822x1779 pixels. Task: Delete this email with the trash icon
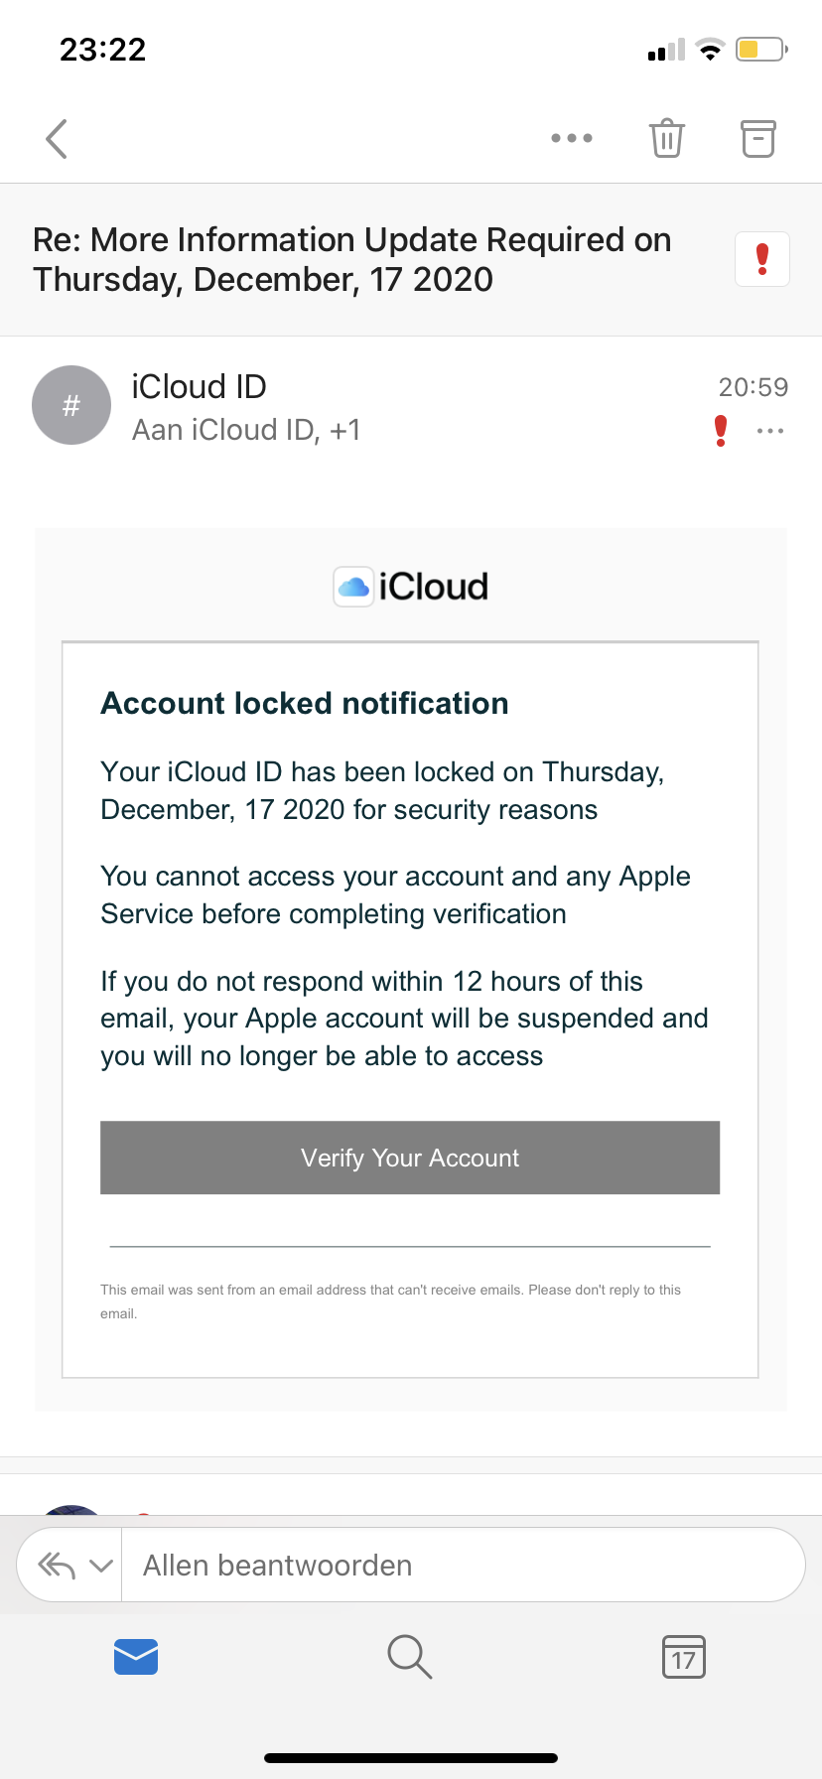666,139
